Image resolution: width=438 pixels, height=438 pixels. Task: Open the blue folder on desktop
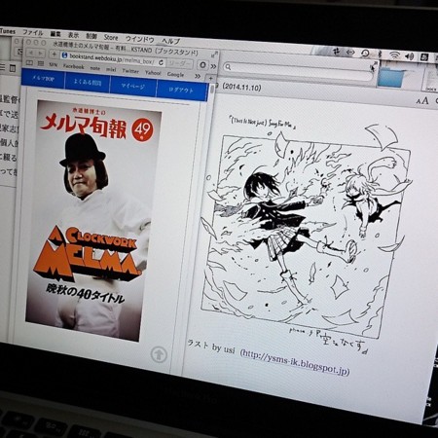(x=390, y=77)
